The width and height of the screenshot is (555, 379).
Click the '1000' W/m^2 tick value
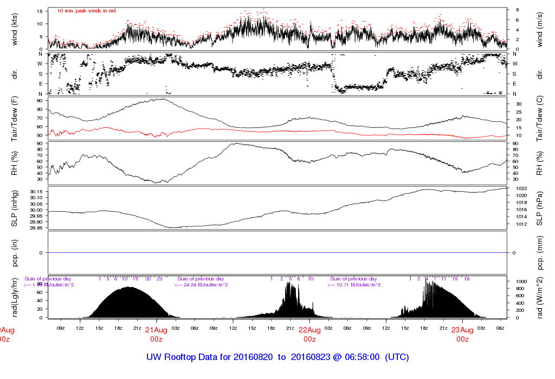coord(521,282)
